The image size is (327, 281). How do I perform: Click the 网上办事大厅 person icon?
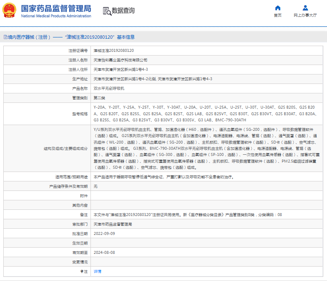(x=305, y=8)
